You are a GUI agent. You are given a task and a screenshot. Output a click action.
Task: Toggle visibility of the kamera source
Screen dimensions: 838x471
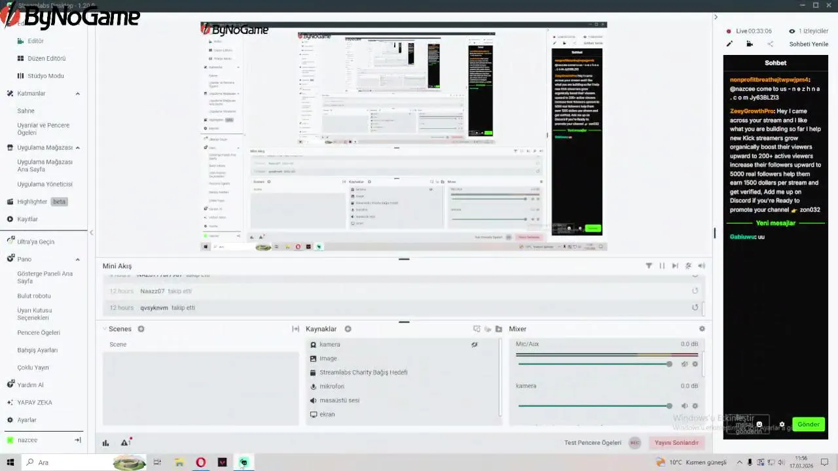pyautogui.click(x=474, y=344)
